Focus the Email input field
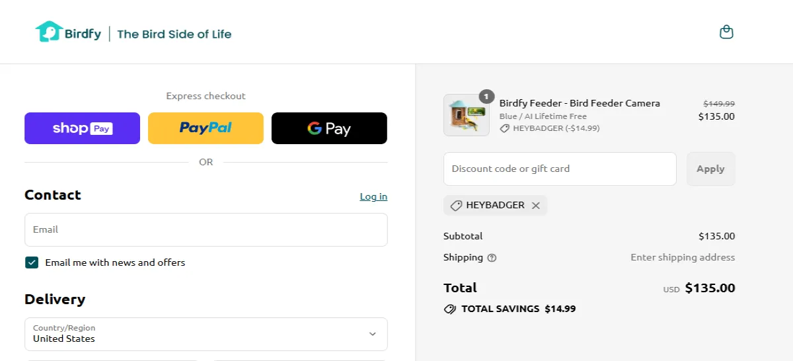The width and height of the screenshot is (793, 361). tap(206, 229)
